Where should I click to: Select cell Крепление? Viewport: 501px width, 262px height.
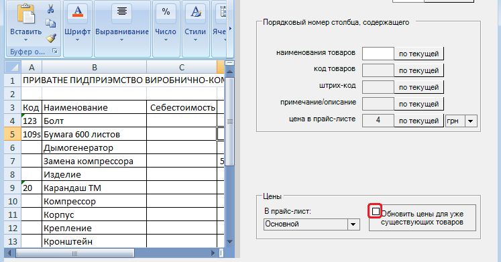(x=95, y=228)
